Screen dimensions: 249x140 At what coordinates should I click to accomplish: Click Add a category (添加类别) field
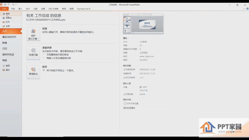click(144, 60)
